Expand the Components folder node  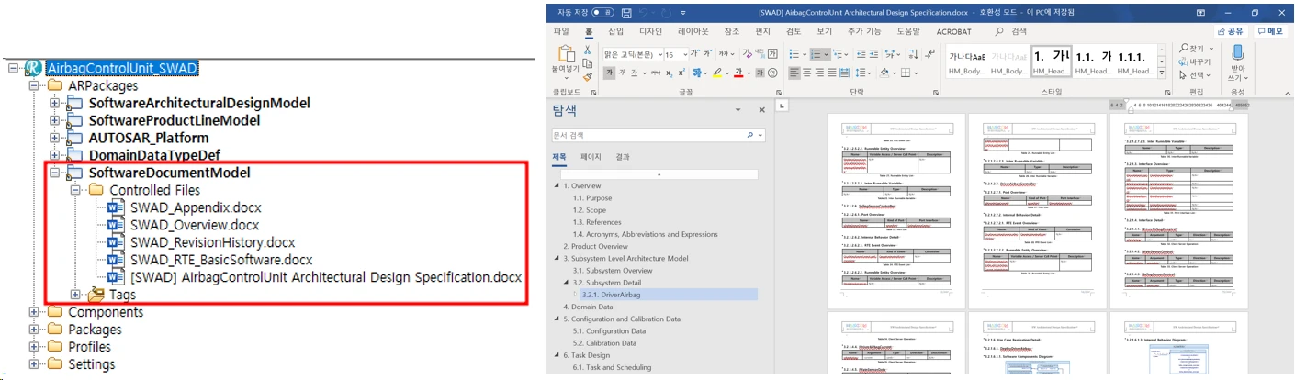tap(34, 312)
